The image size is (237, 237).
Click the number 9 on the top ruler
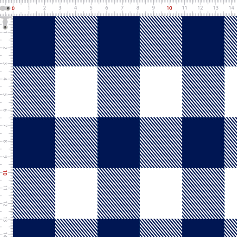coord(153,8)
